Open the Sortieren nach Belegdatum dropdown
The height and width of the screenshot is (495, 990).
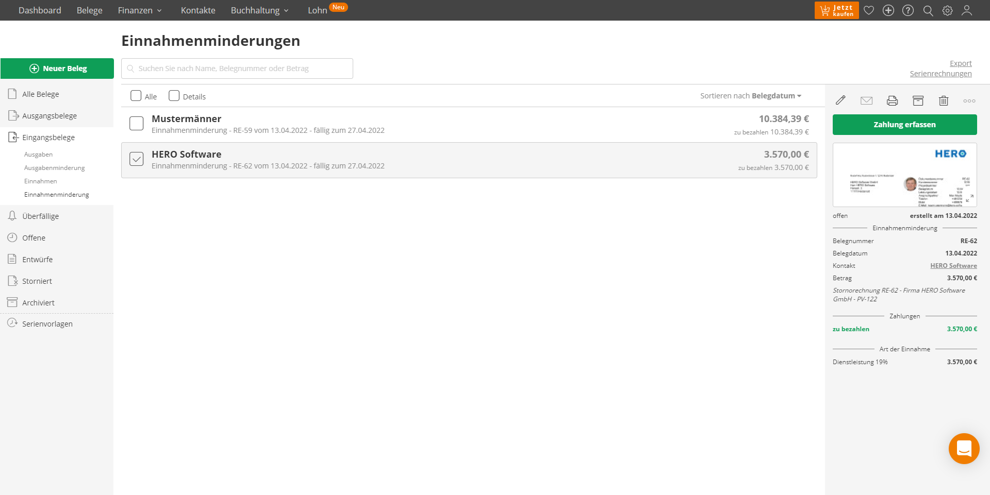click(x=751, y=96)
